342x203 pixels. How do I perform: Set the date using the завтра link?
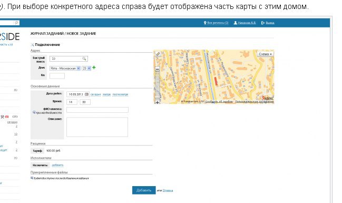[x=106, y=94]
